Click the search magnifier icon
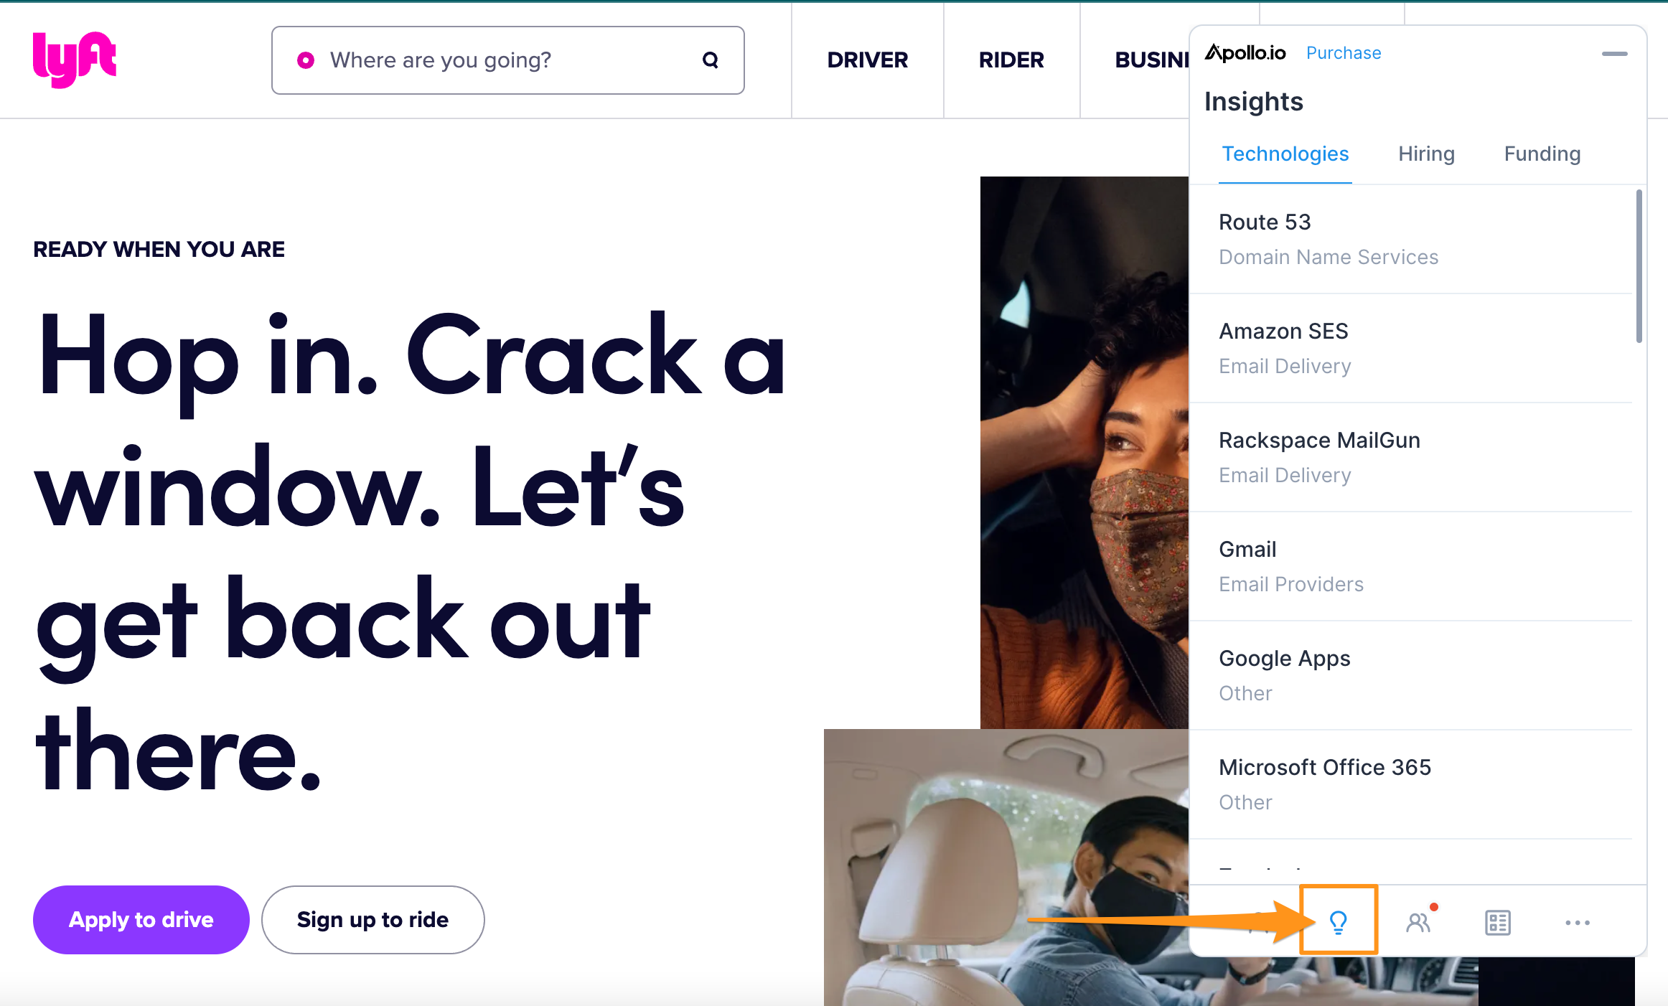Screen dimensions: 1668x1006 coord(710,60)
